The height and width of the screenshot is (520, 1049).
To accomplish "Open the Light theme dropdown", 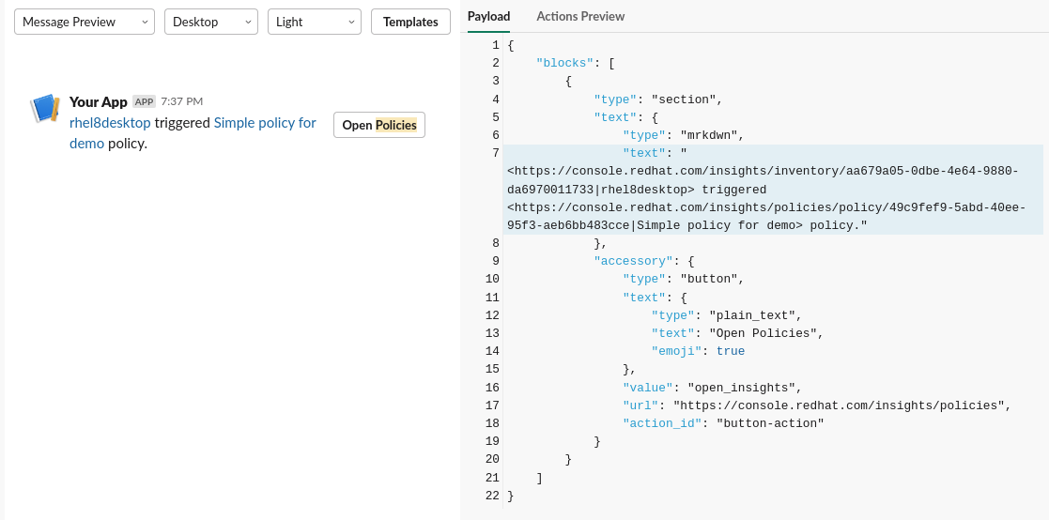I will tap(314, 22).
